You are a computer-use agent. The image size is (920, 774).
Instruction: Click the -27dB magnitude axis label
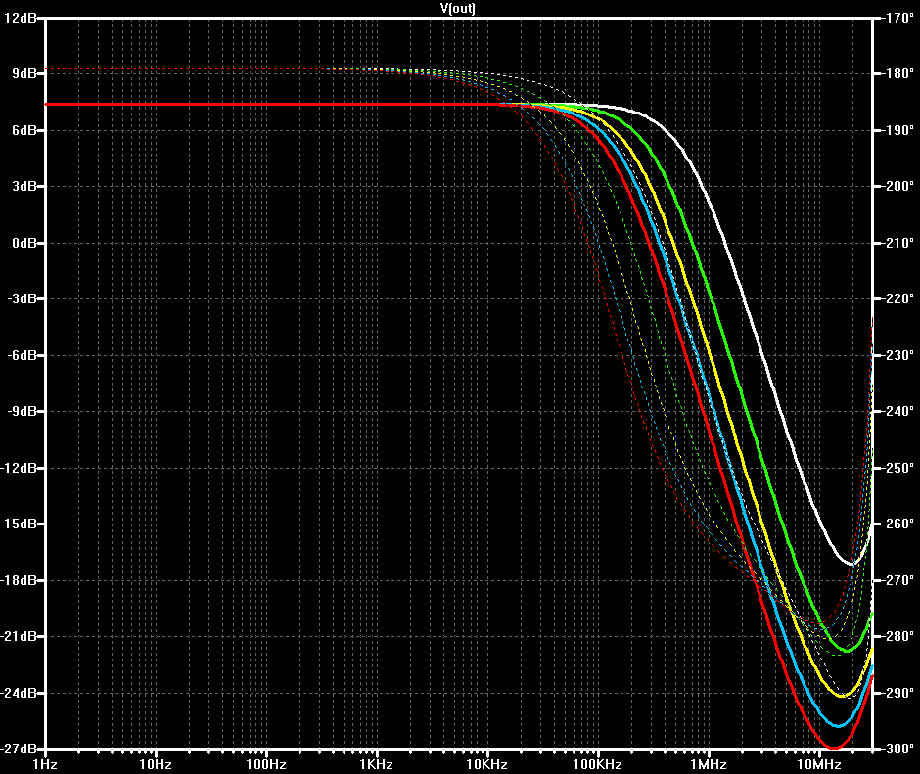click(19, 749)
